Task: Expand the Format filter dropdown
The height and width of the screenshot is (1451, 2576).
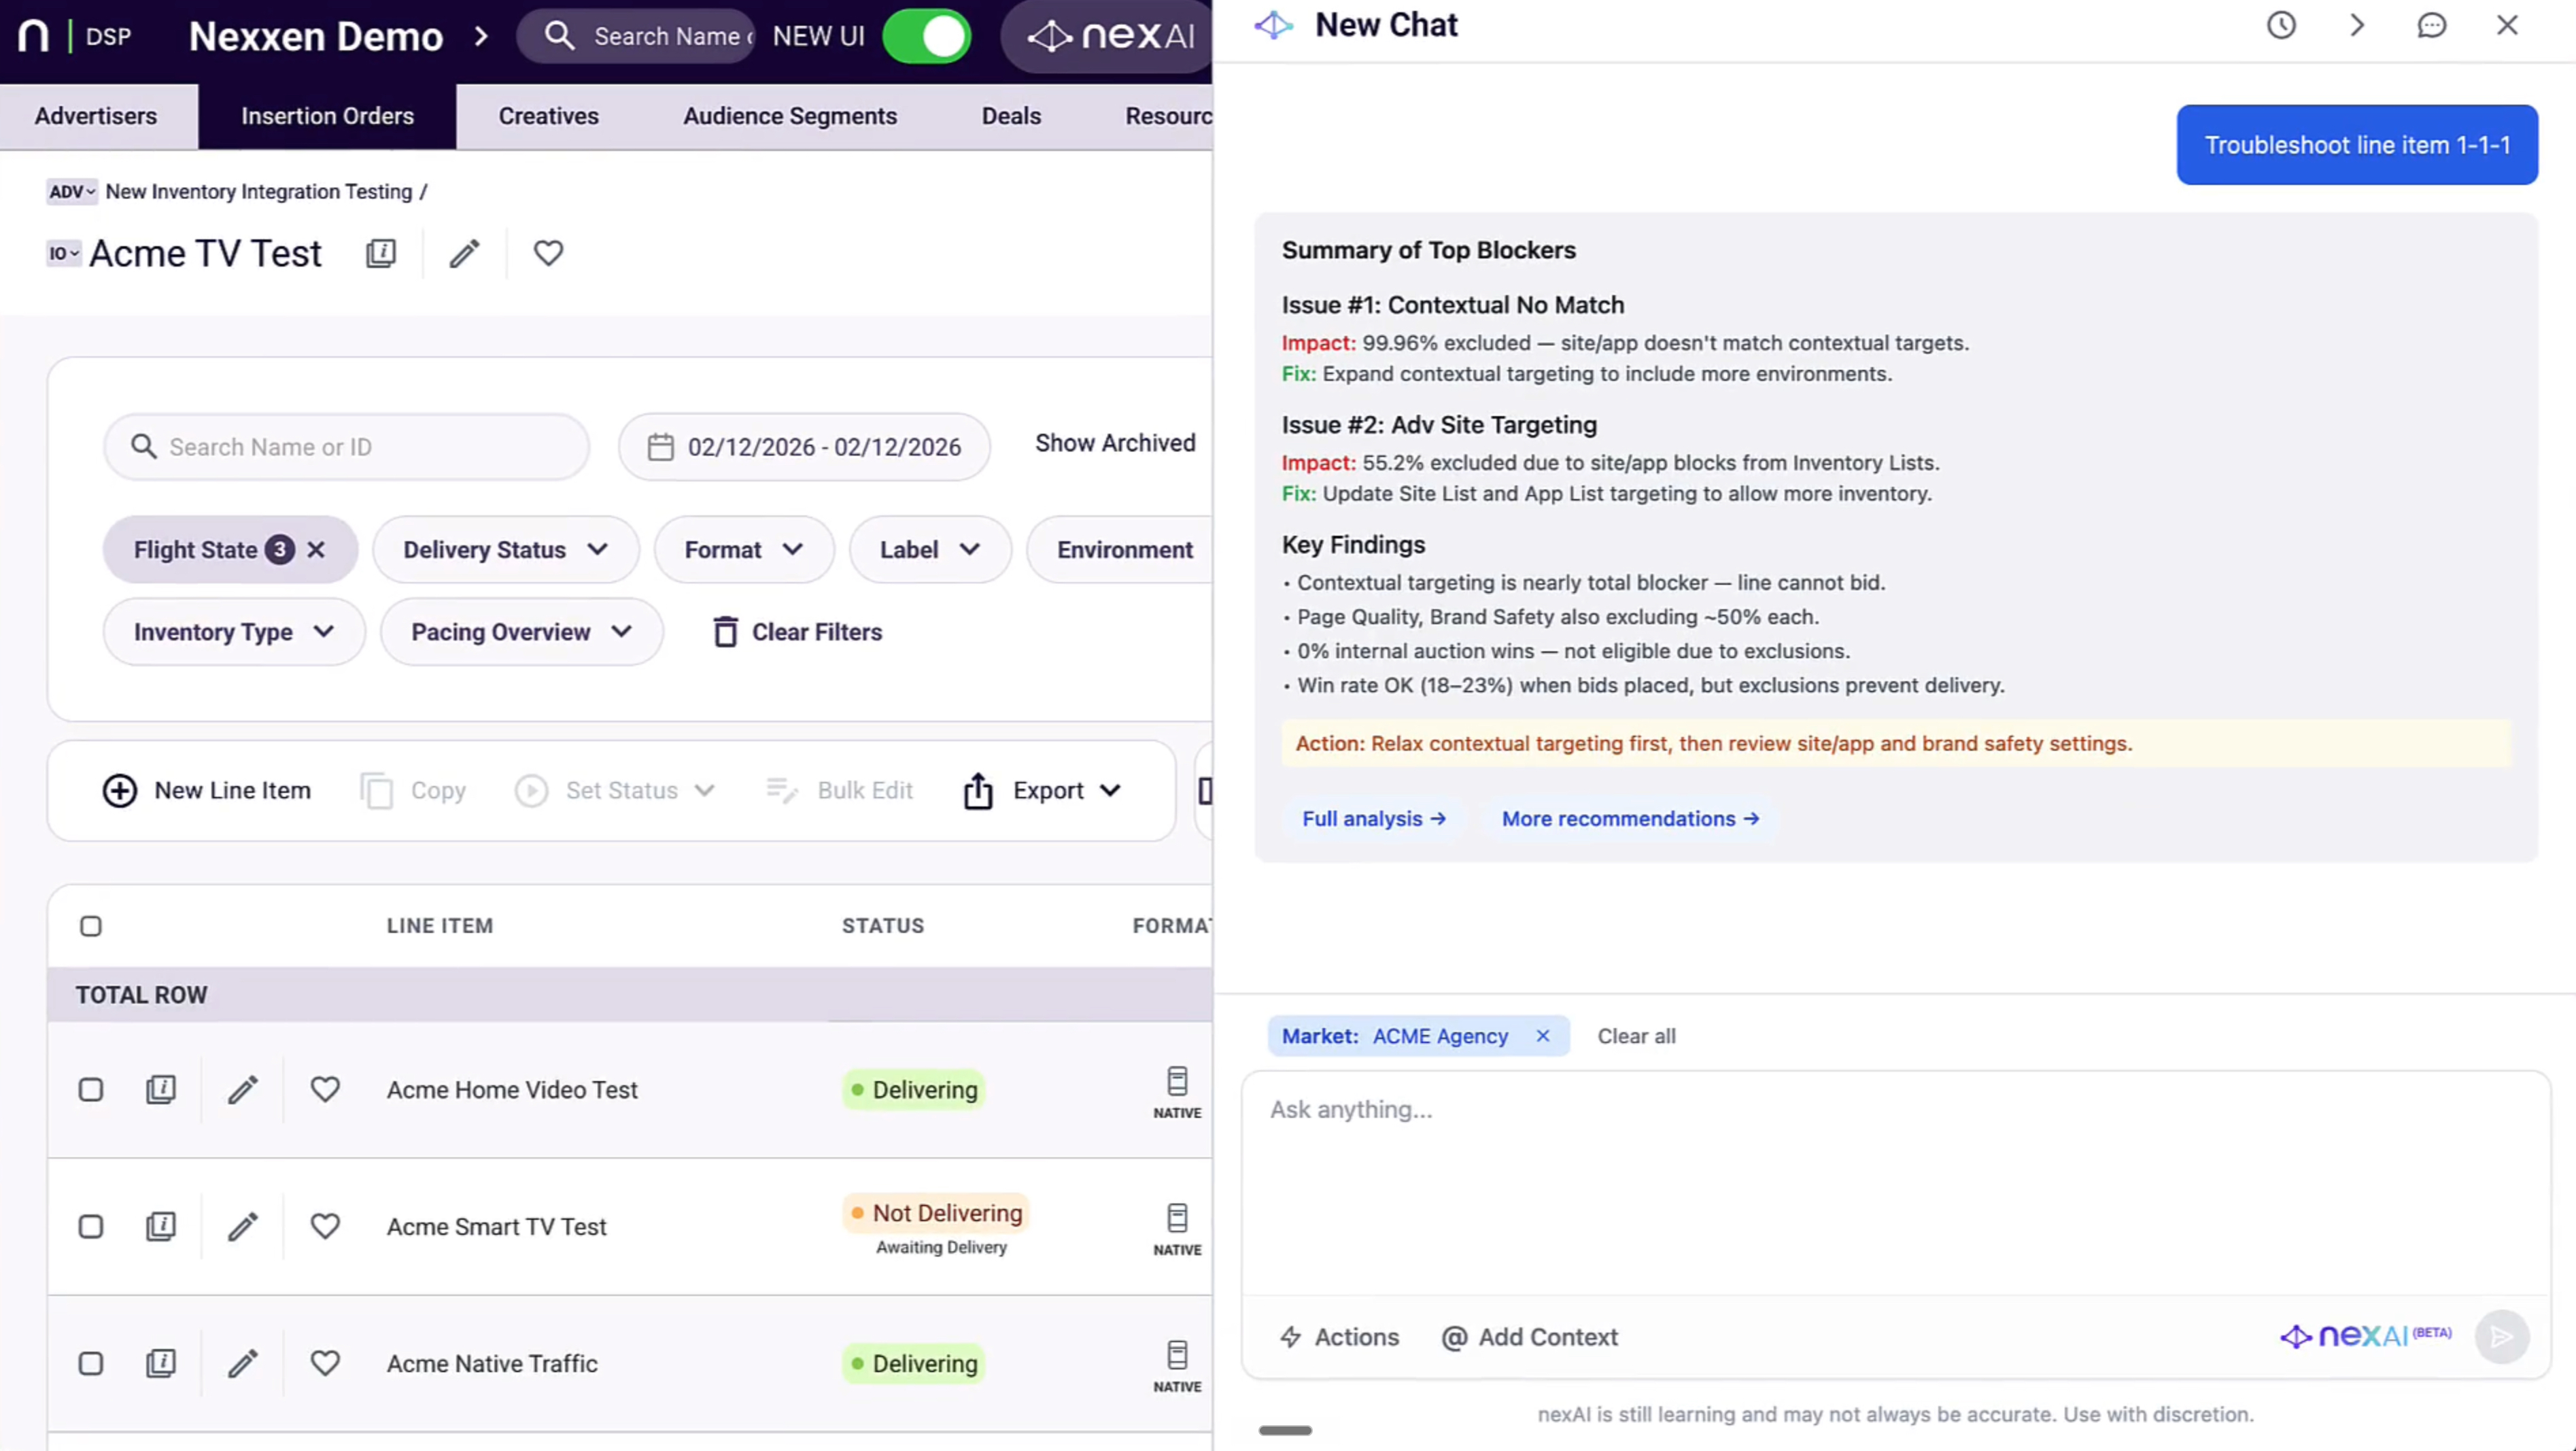Action: coord(744,550)
